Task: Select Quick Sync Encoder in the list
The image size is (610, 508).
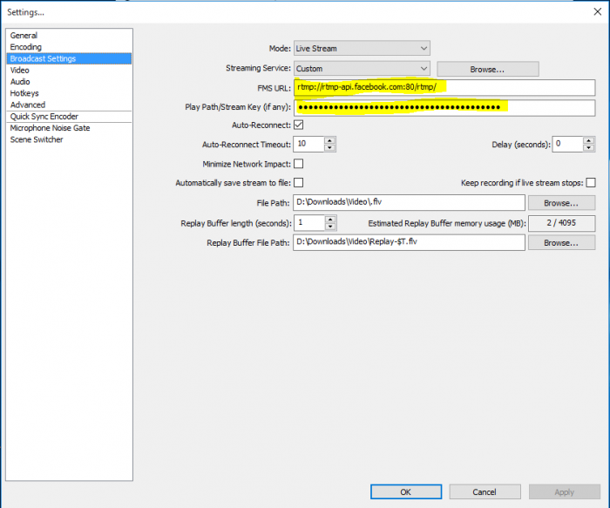Action: click(x=69, y=117)
